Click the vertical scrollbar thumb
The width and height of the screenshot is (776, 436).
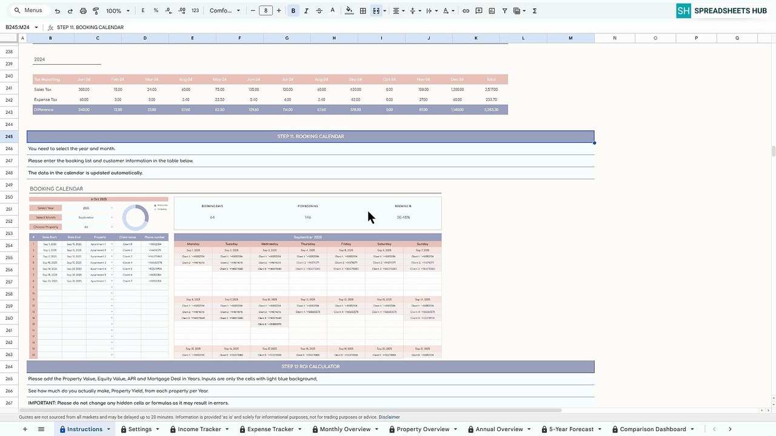772,151
